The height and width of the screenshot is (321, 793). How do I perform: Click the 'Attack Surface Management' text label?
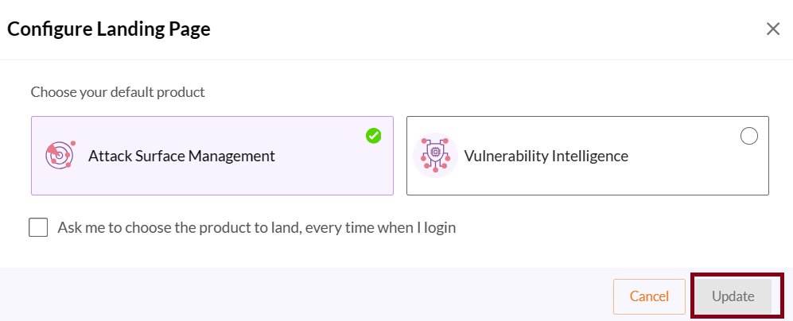[x=181, y=156]
